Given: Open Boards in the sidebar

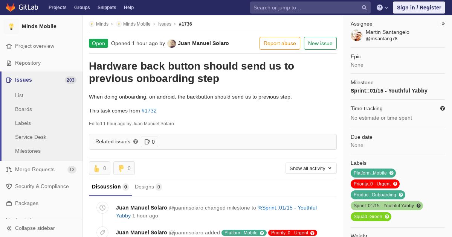Looking at the screenshot, I should pyautogui.click(x=23, y=109).
